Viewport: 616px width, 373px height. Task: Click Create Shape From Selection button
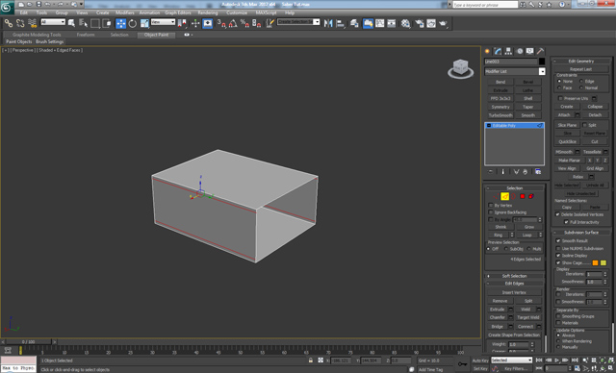514,335
